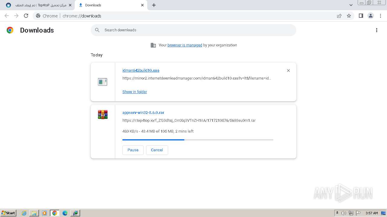Click the Chrome logo beside Downloads
The image size is (387, 217).
[x=10, y=30]
